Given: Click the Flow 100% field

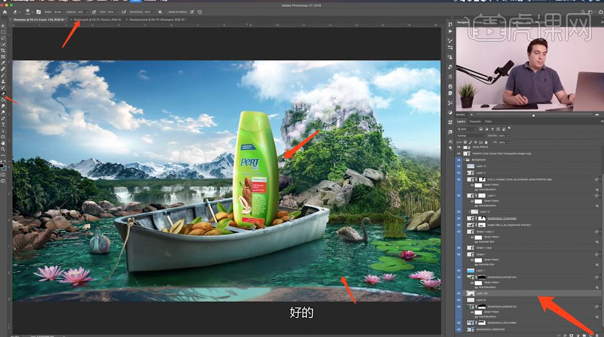Looking at the screenshot, I should tap(112, 12).
